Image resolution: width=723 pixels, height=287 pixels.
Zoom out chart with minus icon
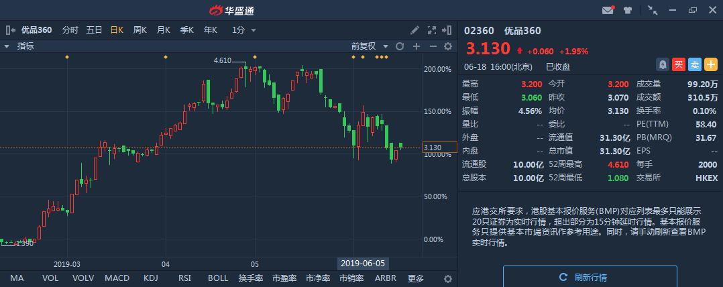click(x=433, y=46)
